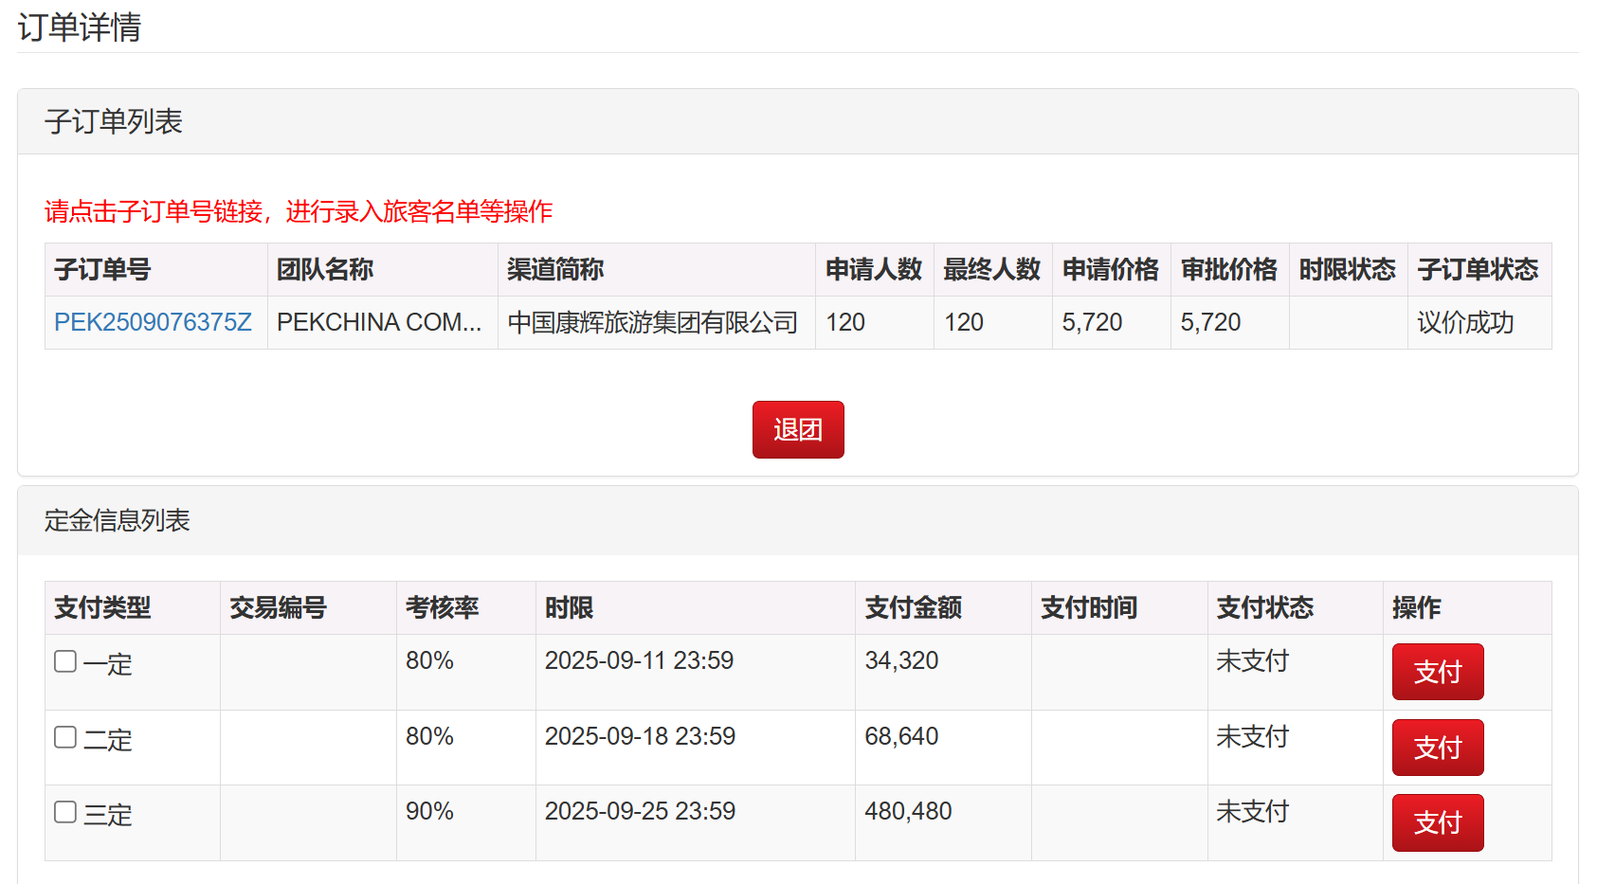Click the truncated team name PEKCHINA COM...
The height and width of the screenshot is (884, 1615).
(379, 323)
